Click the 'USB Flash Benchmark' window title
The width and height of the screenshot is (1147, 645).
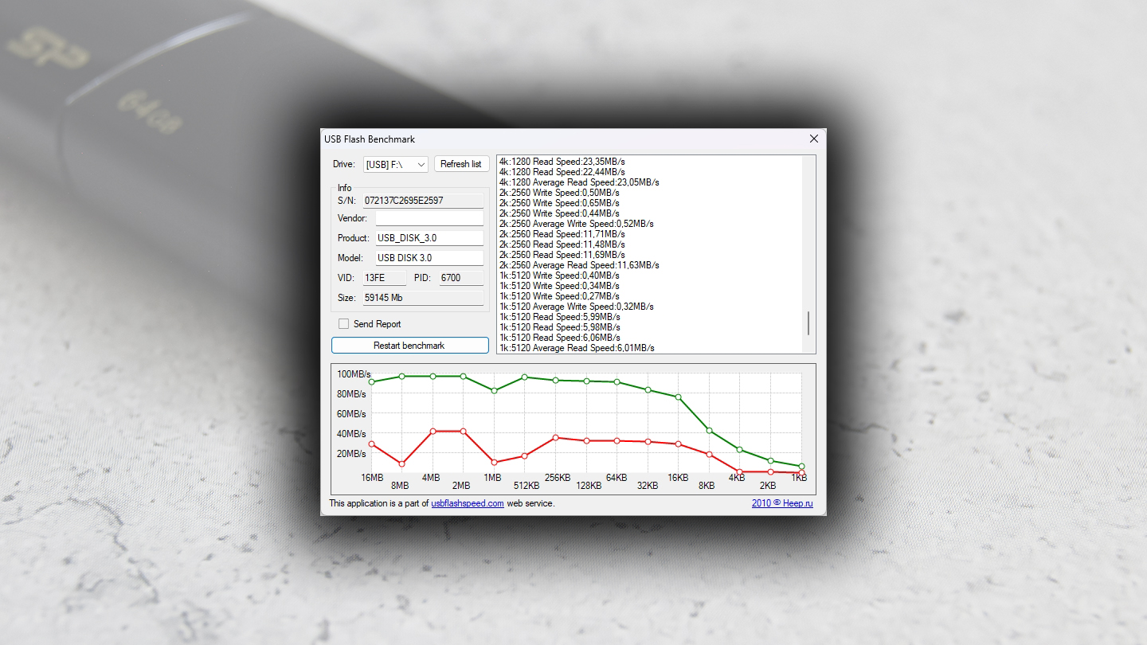tap(370, 139)
